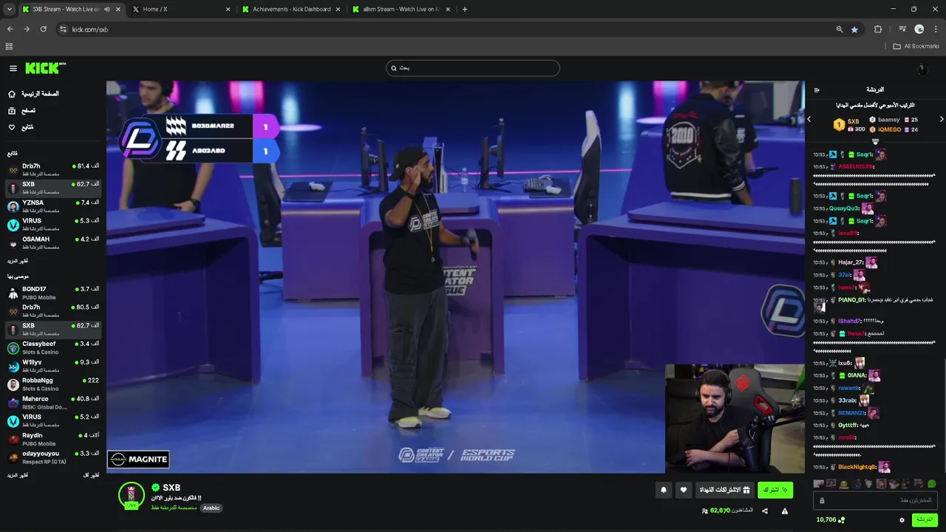Open Classybeef Slots & Casino channel

click(x=52, y=347)
